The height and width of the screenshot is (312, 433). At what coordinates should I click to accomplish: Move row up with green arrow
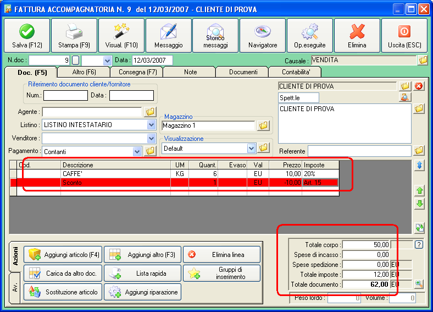[419, 190]
